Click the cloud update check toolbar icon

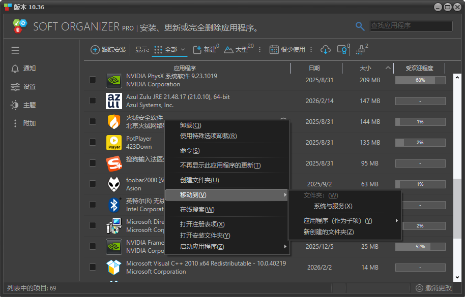click(326, 50)
